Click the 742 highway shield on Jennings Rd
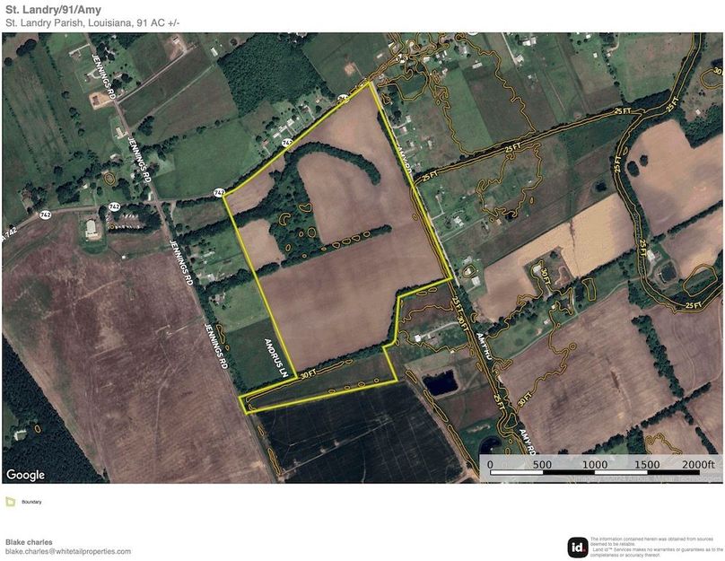Screen dimensions: 725x561 pyautogui.click(x=115, y=206)
